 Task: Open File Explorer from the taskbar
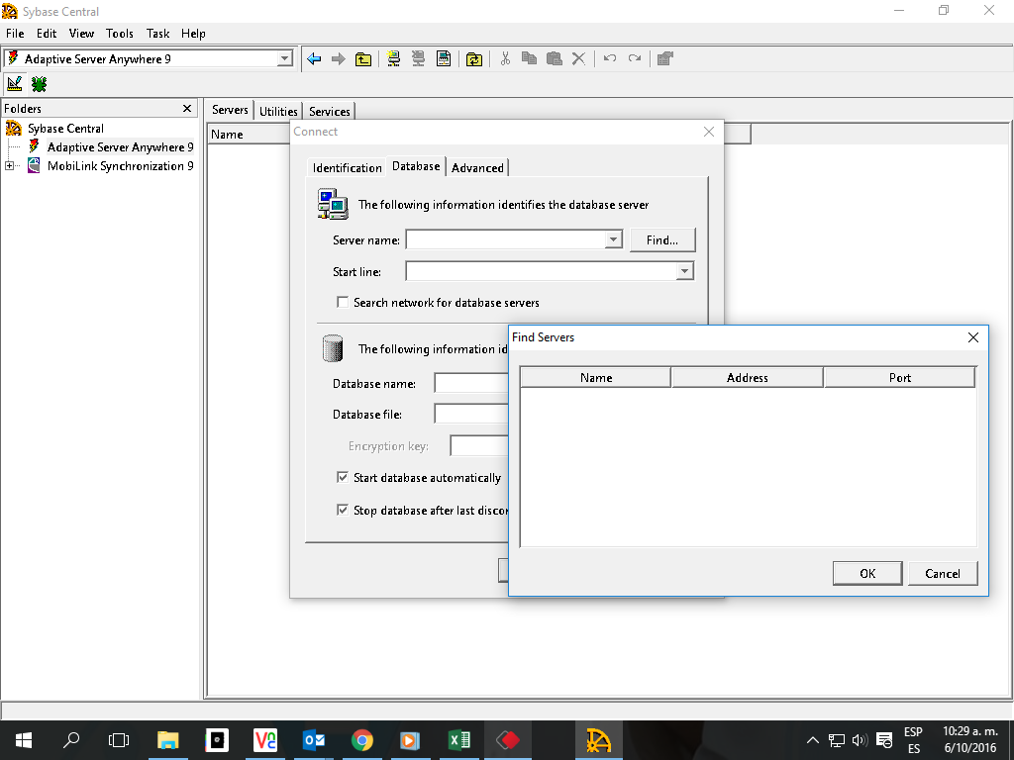(168, 740)
